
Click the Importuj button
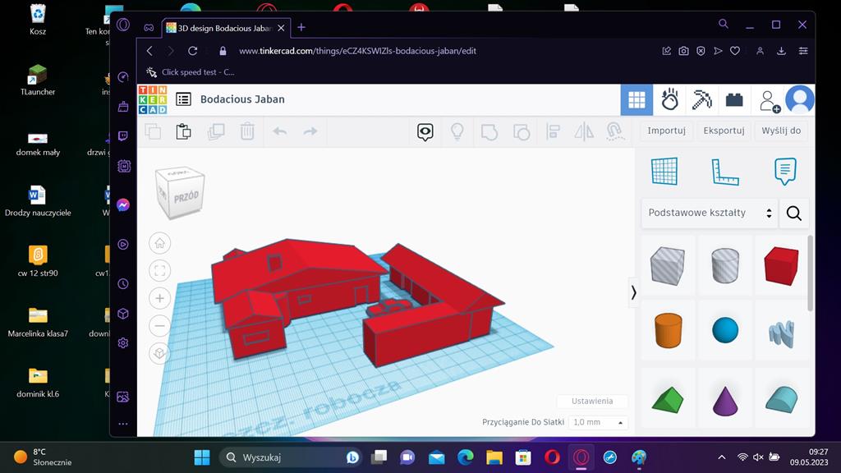tap(666, 131)
